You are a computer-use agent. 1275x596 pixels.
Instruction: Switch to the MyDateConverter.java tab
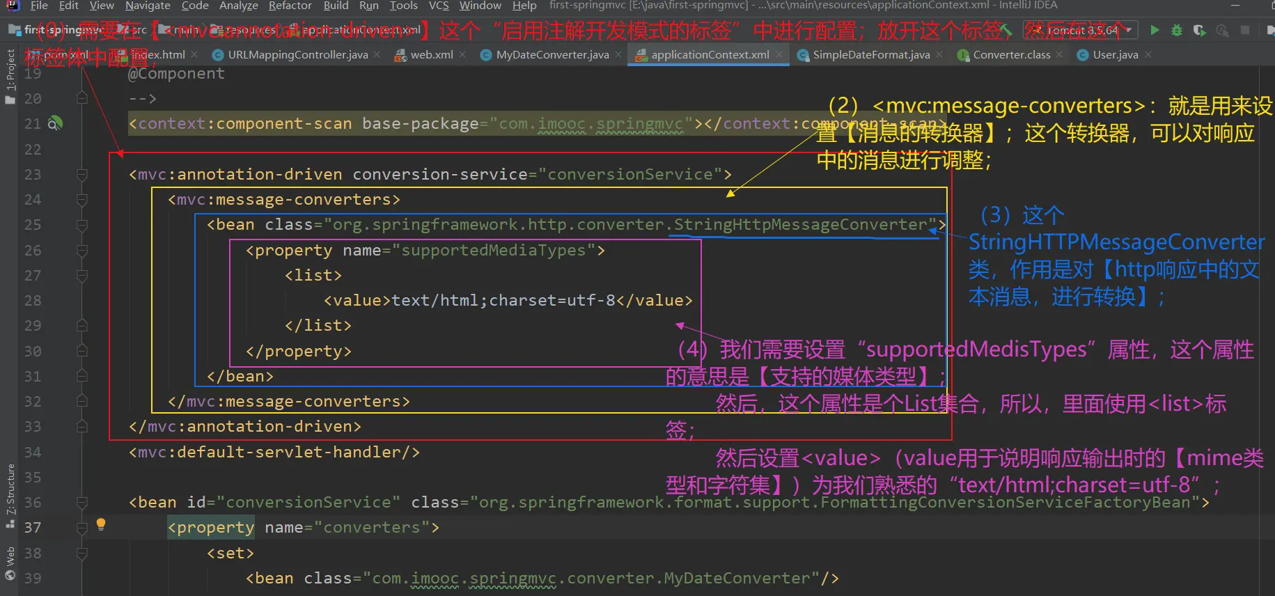click(x=553, y=54)
